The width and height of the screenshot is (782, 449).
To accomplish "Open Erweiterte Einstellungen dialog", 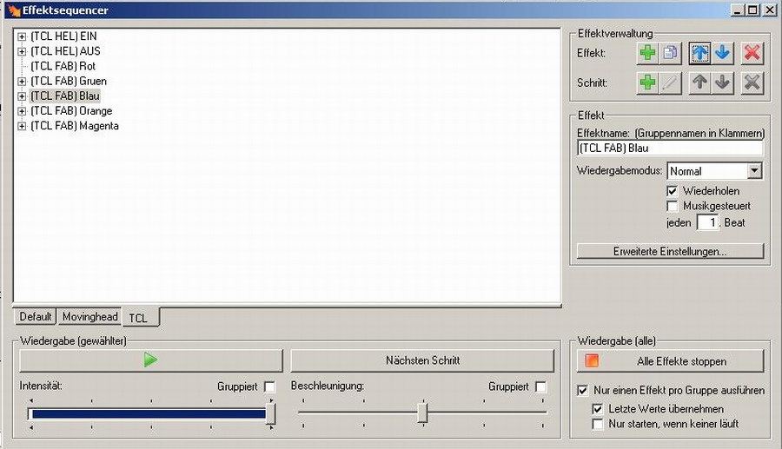I will (670, 251).
